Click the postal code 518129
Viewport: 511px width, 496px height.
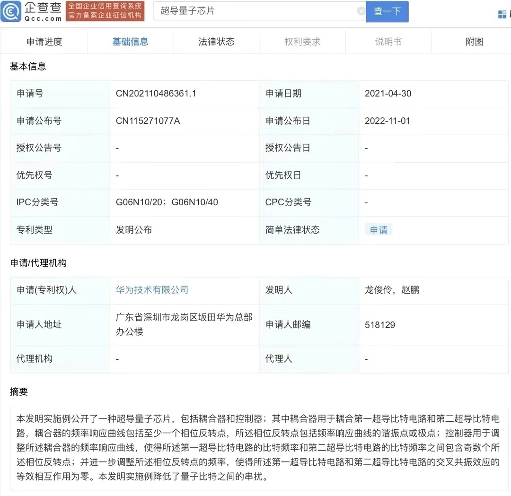[x=380, y=325]
